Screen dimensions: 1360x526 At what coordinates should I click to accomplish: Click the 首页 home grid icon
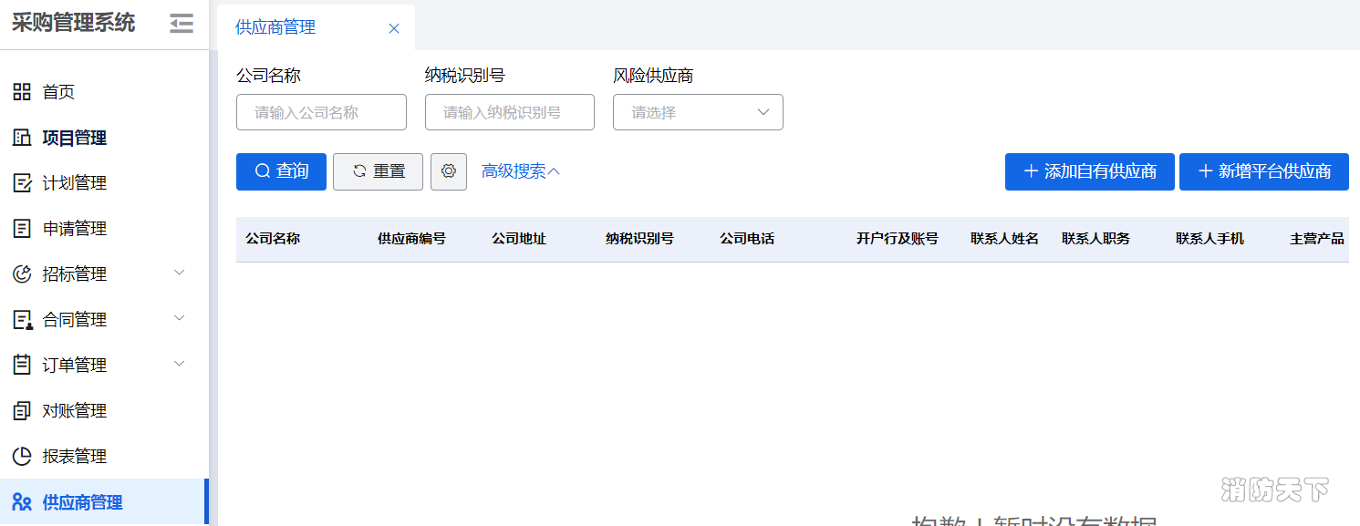pyautogui.click(x=22, y=92)
